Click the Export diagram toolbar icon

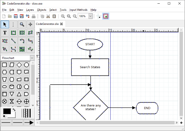click(28, 16)
